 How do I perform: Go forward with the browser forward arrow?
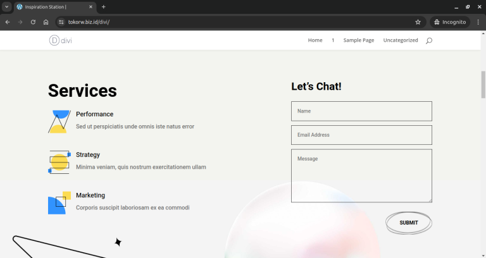pos(20,22)
